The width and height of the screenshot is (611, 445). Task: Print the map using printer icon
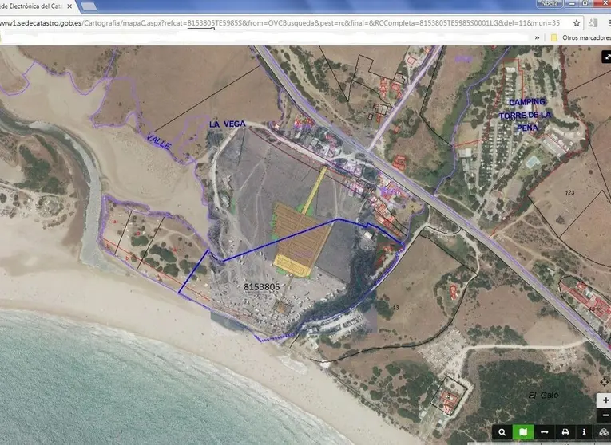565,431
